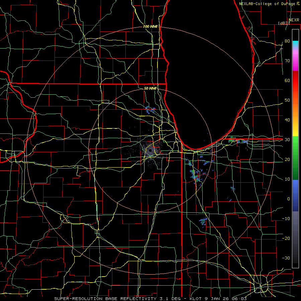
Task: Click the 30 value on the dBZ scale
Action: [287, 139]
